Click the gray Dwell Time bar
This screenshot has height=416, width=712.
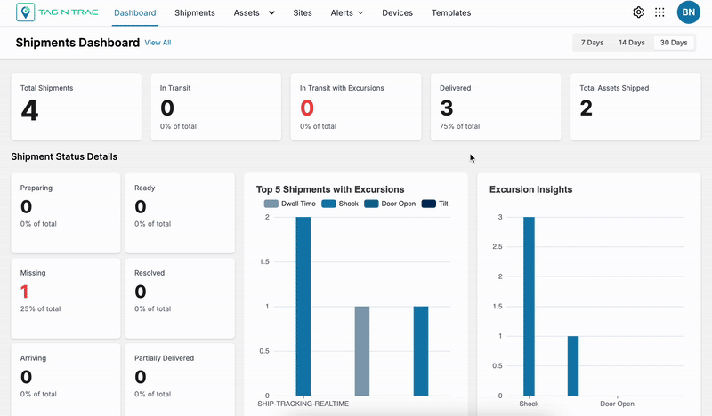pyautogui.click(x=362, y=351)
